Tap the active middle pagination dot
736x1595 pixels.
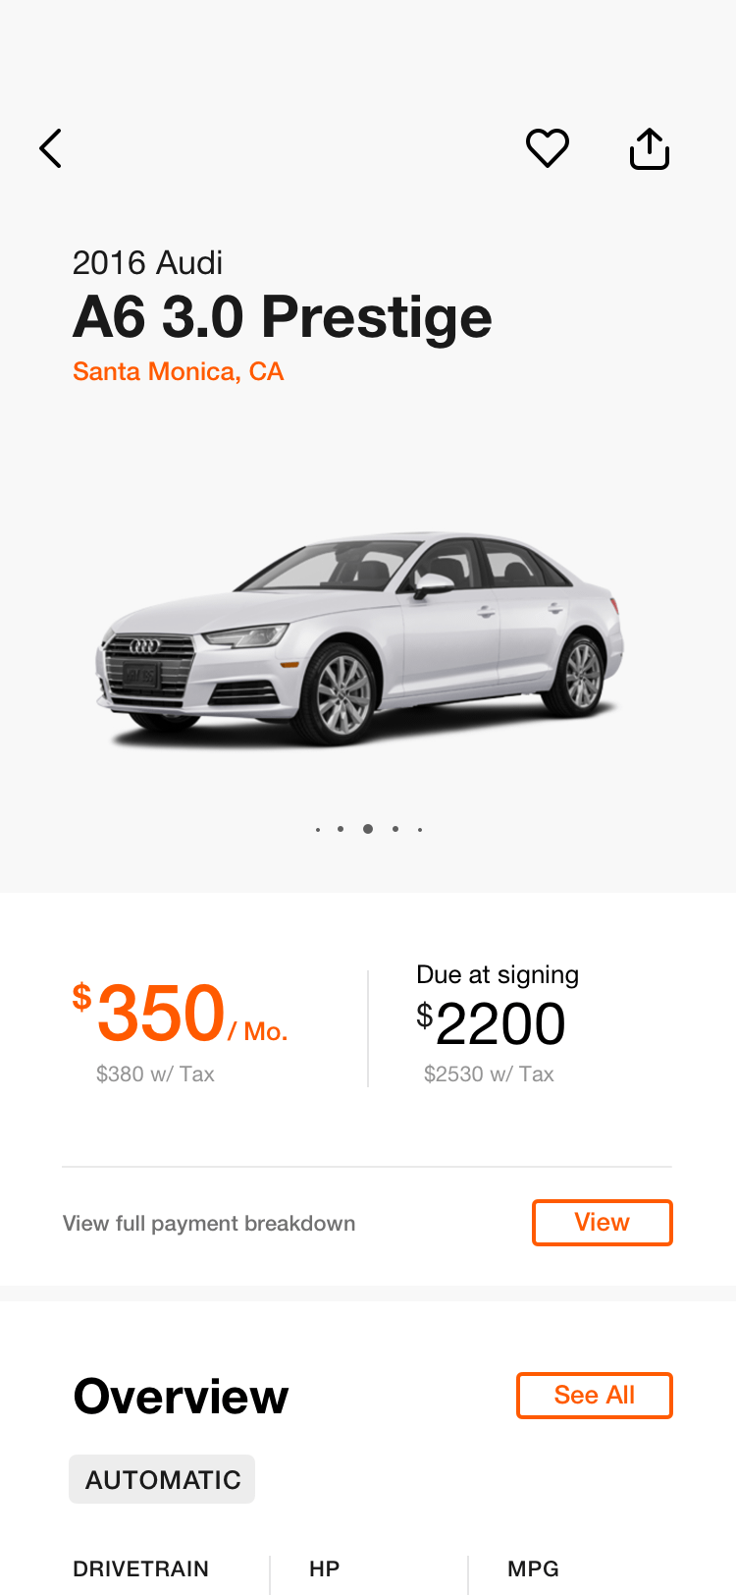pyautogui.click(x=368, y=829)
